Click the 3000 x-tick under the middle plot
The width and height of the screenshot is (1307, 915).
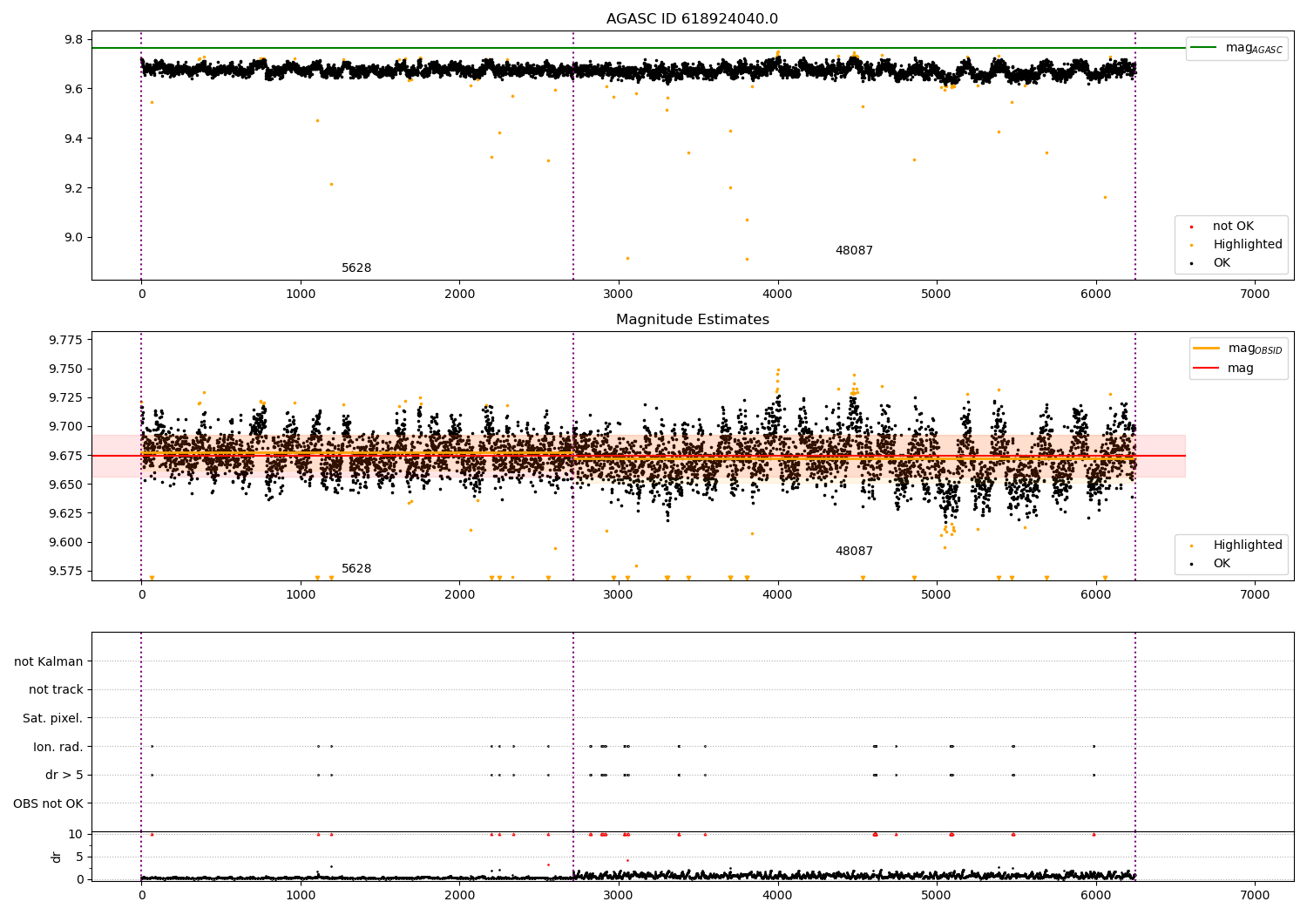click(619, 595)
